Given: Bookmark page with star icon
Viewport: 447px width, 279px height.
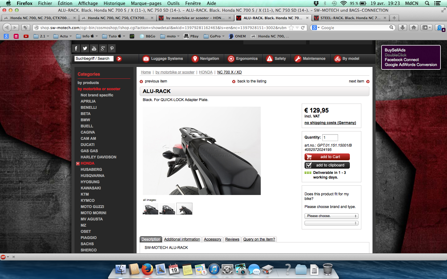Looking at the screenshot, I should (x=291, y=28).
